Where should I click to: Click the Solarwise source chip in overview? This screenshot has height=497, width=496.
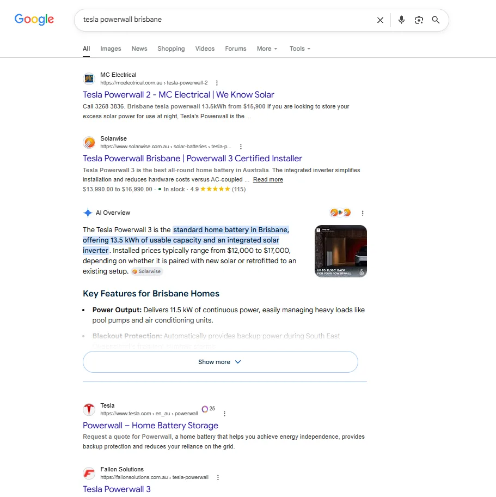pos(146,271)
